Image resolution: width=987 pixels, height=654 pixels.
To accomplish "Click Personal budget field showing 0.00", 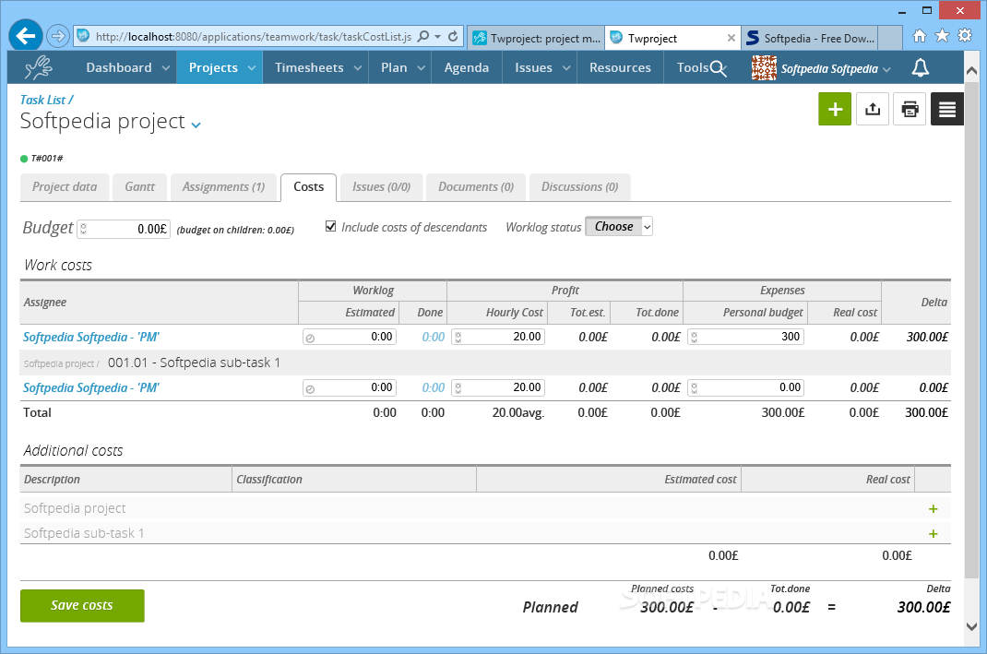I will point(745,387).
